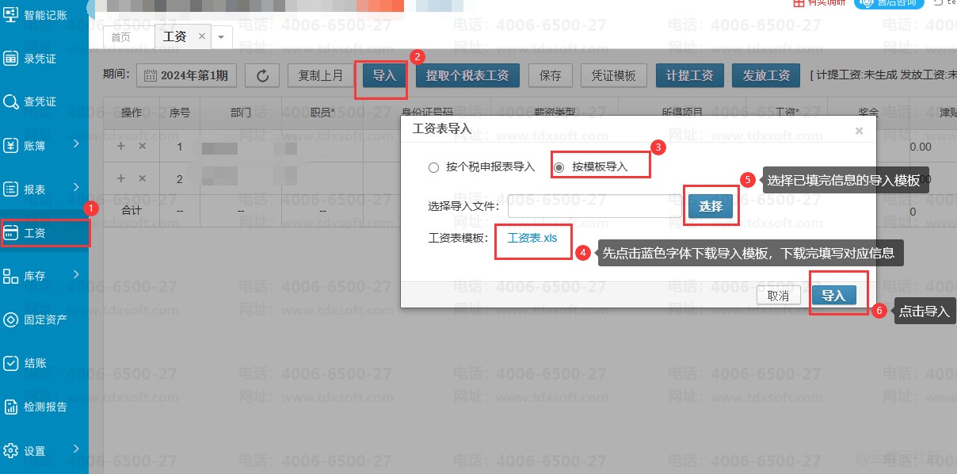The height and width of the screenshot is (474, 957).
Task: Open the 固定资产 fixed assets icon
Action: pos(11,320)
